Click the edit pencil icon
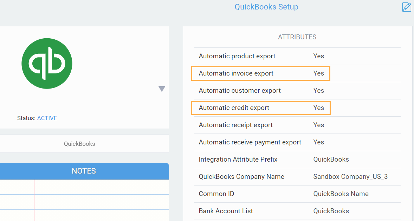Viewport: 414px width, 221px height. click(x=406, y=7)
